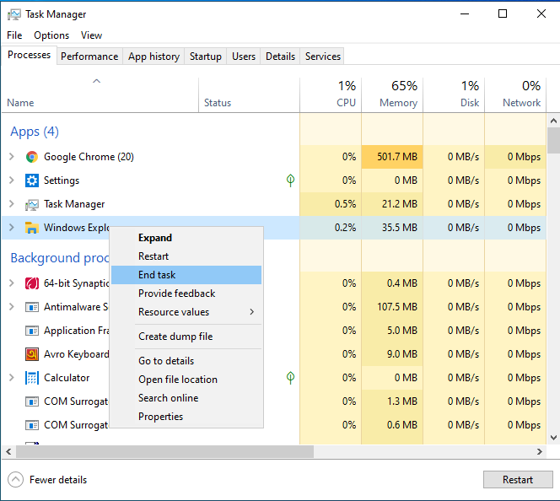Viewport: 560px width, 501px height.
Task: Open the Startup tab
Action: (x=206, y=57)
